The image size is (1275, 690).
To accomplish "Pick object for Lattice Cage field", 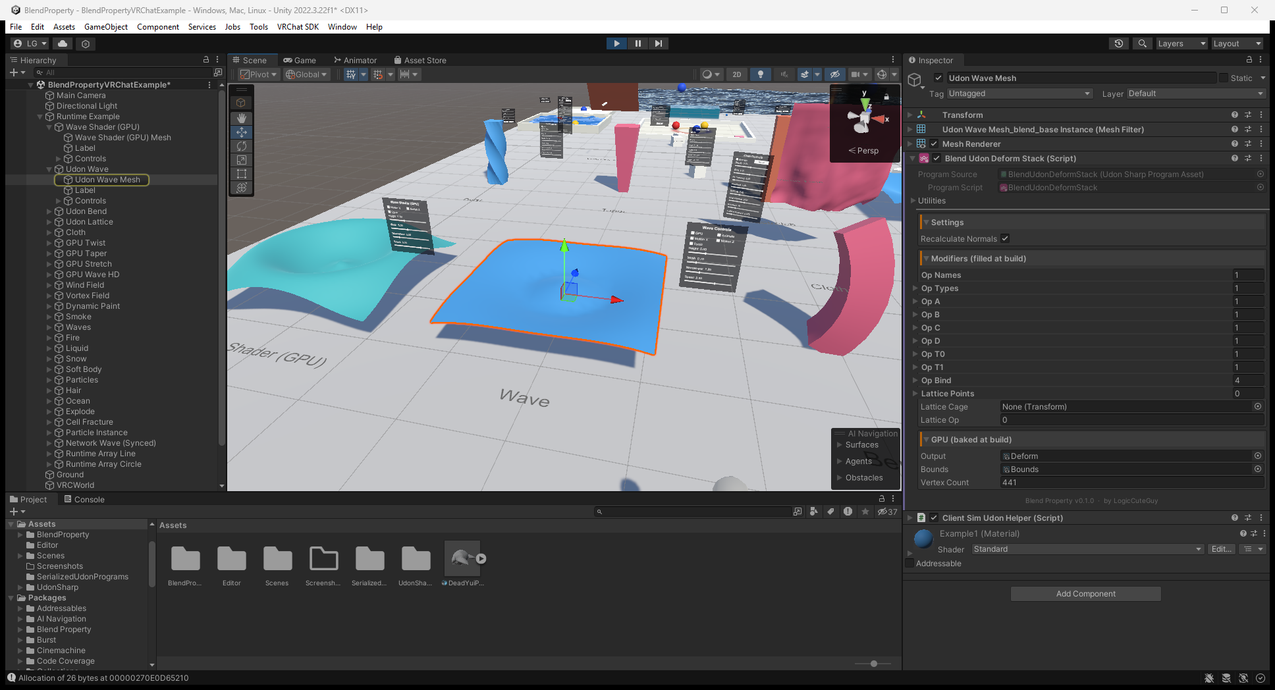I will point(1258,407).
